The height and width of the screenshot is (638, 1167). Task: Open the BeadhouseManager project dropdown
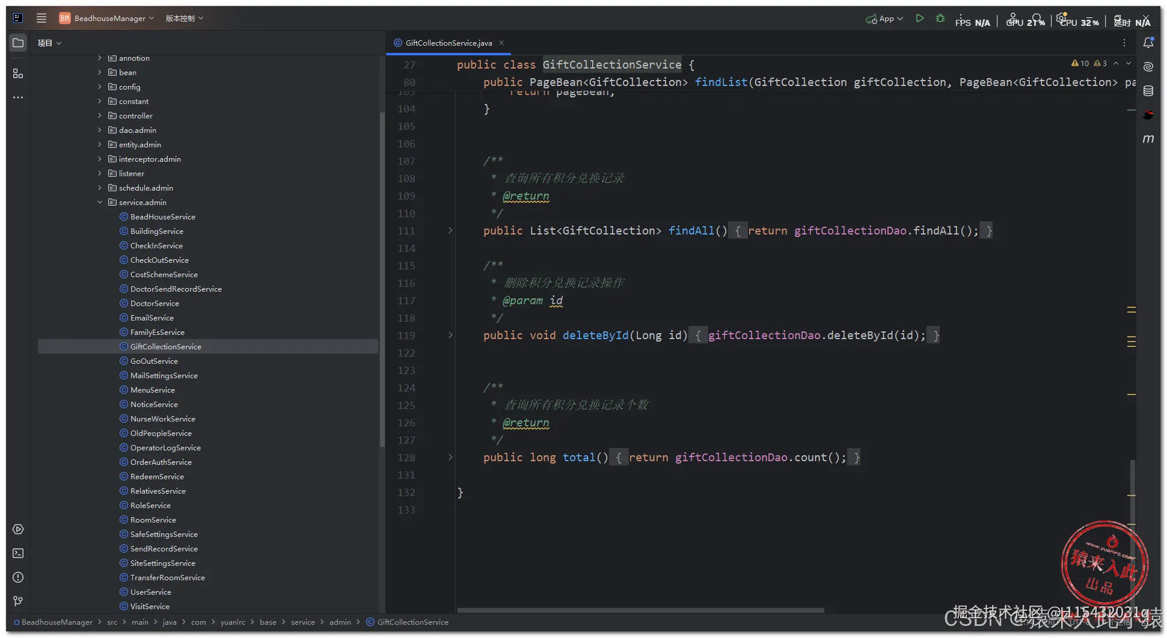tap(107, 19)
